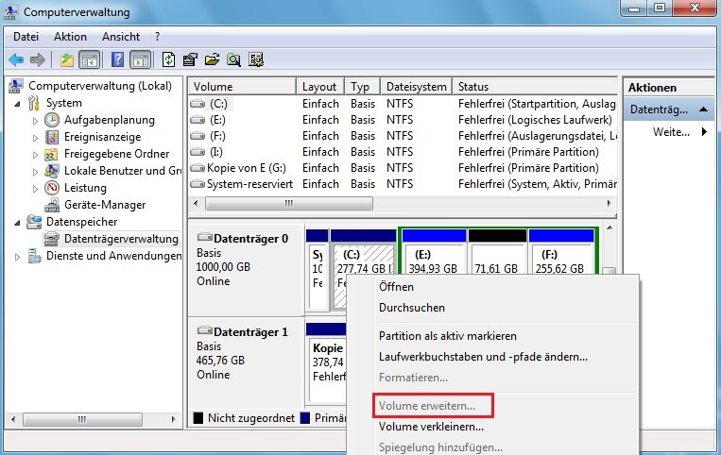Expand Lokale Benutzer und Gruppen node

35,172
